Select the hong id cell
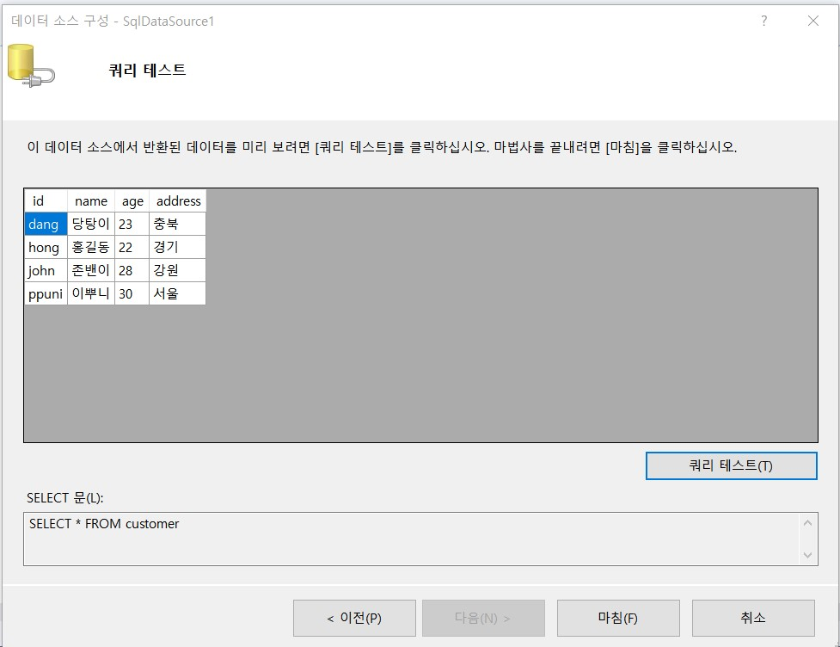 click(x=46, y=247)
